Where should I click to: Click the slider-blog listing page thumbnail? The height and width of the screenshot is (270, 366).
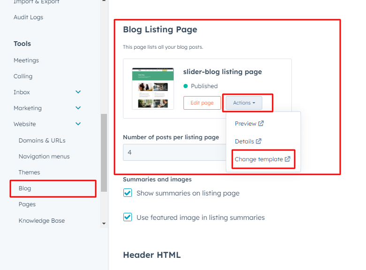153,88
